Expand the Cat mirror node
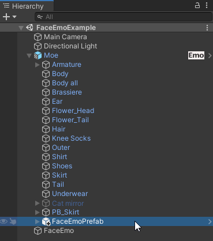The height and width of the screenshot is (241, 213). coord(38,203)
